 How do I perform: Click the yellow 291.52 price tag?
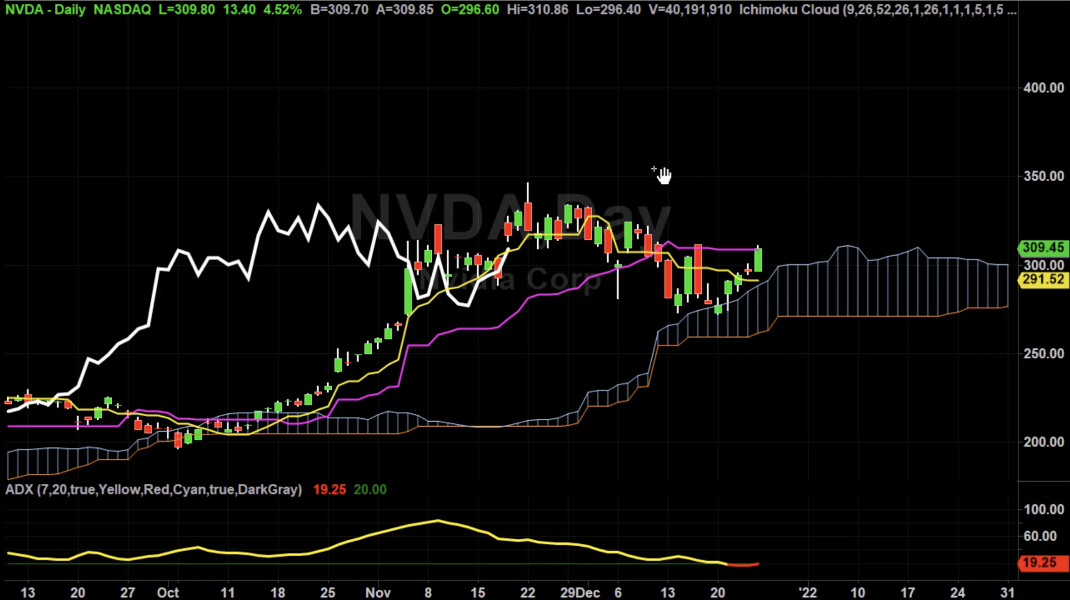(1043, 279)
